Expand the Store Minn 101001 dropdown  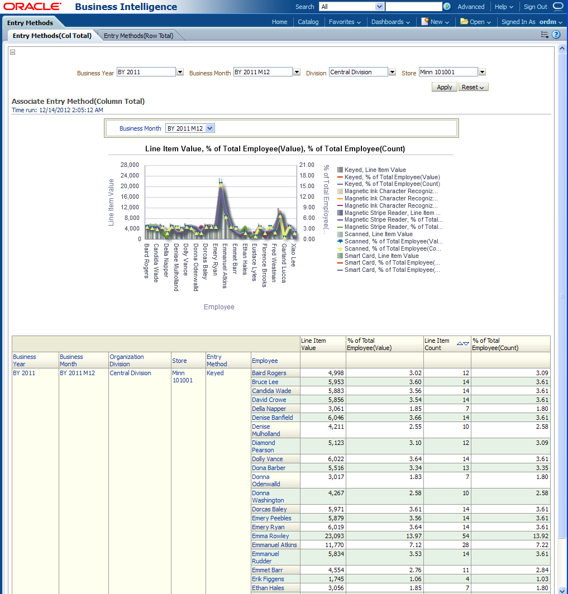point(482,72)
